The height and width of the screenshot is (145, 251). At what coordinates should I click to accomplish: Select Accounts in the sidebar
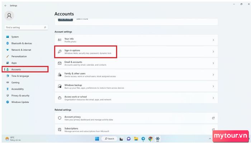coord(25,69)
